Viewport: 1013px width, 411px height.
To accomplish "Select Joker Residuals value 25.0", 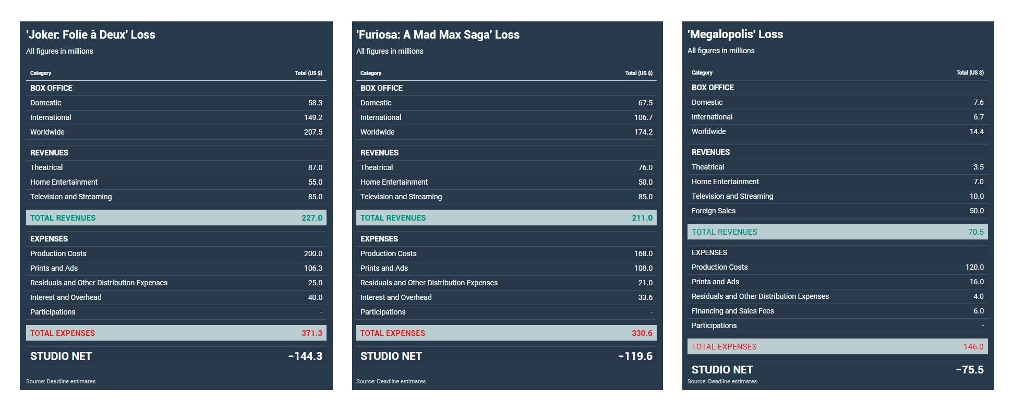I will [x=315, y=283].
